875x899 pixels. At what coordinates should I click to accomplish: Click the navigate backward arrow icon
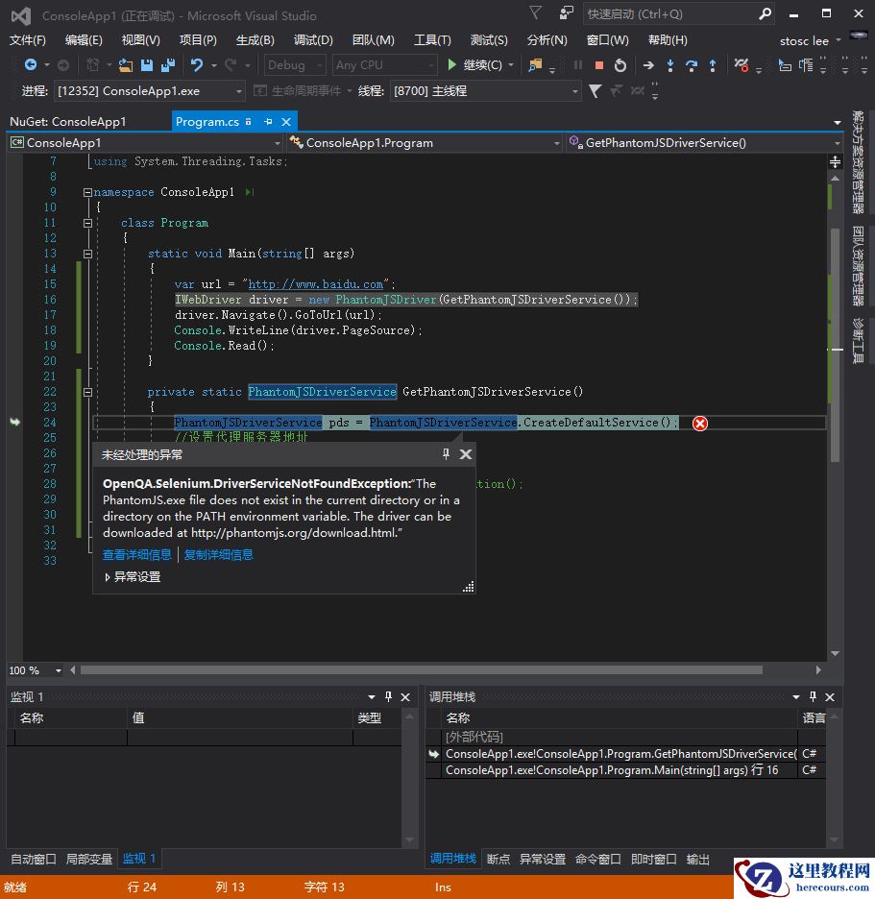(x=30, y=65)
